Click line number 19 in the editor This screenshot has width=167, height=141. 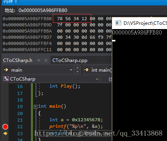(x=20, y=107)
